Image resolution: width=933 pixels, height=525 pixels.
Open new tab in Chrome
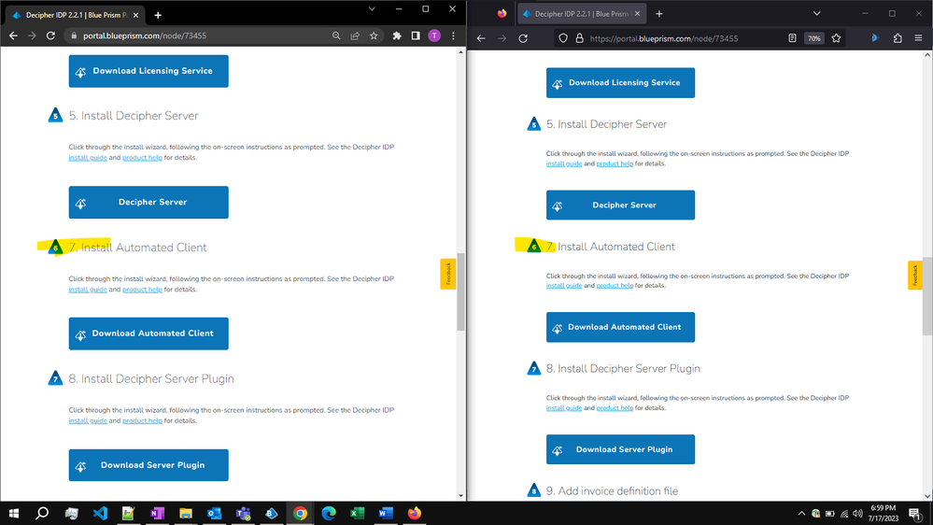click(158, 15)
